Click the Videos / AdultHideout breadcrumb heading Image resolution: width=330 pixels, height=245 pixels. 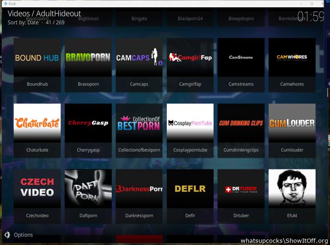(44, 13)
